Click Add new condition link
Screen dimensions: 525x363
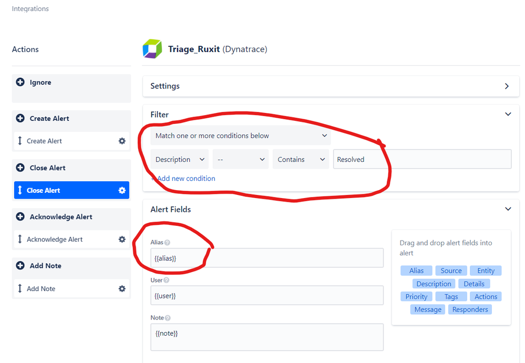(183, 178)
